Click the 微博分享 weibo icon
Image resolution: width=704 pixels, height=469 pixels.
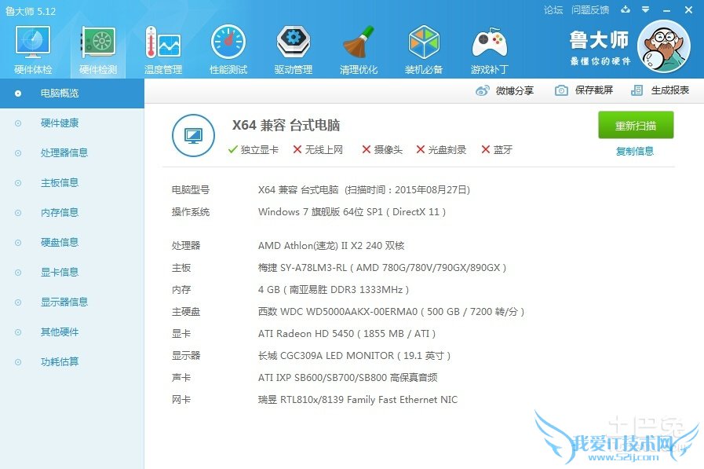(483, 91)
